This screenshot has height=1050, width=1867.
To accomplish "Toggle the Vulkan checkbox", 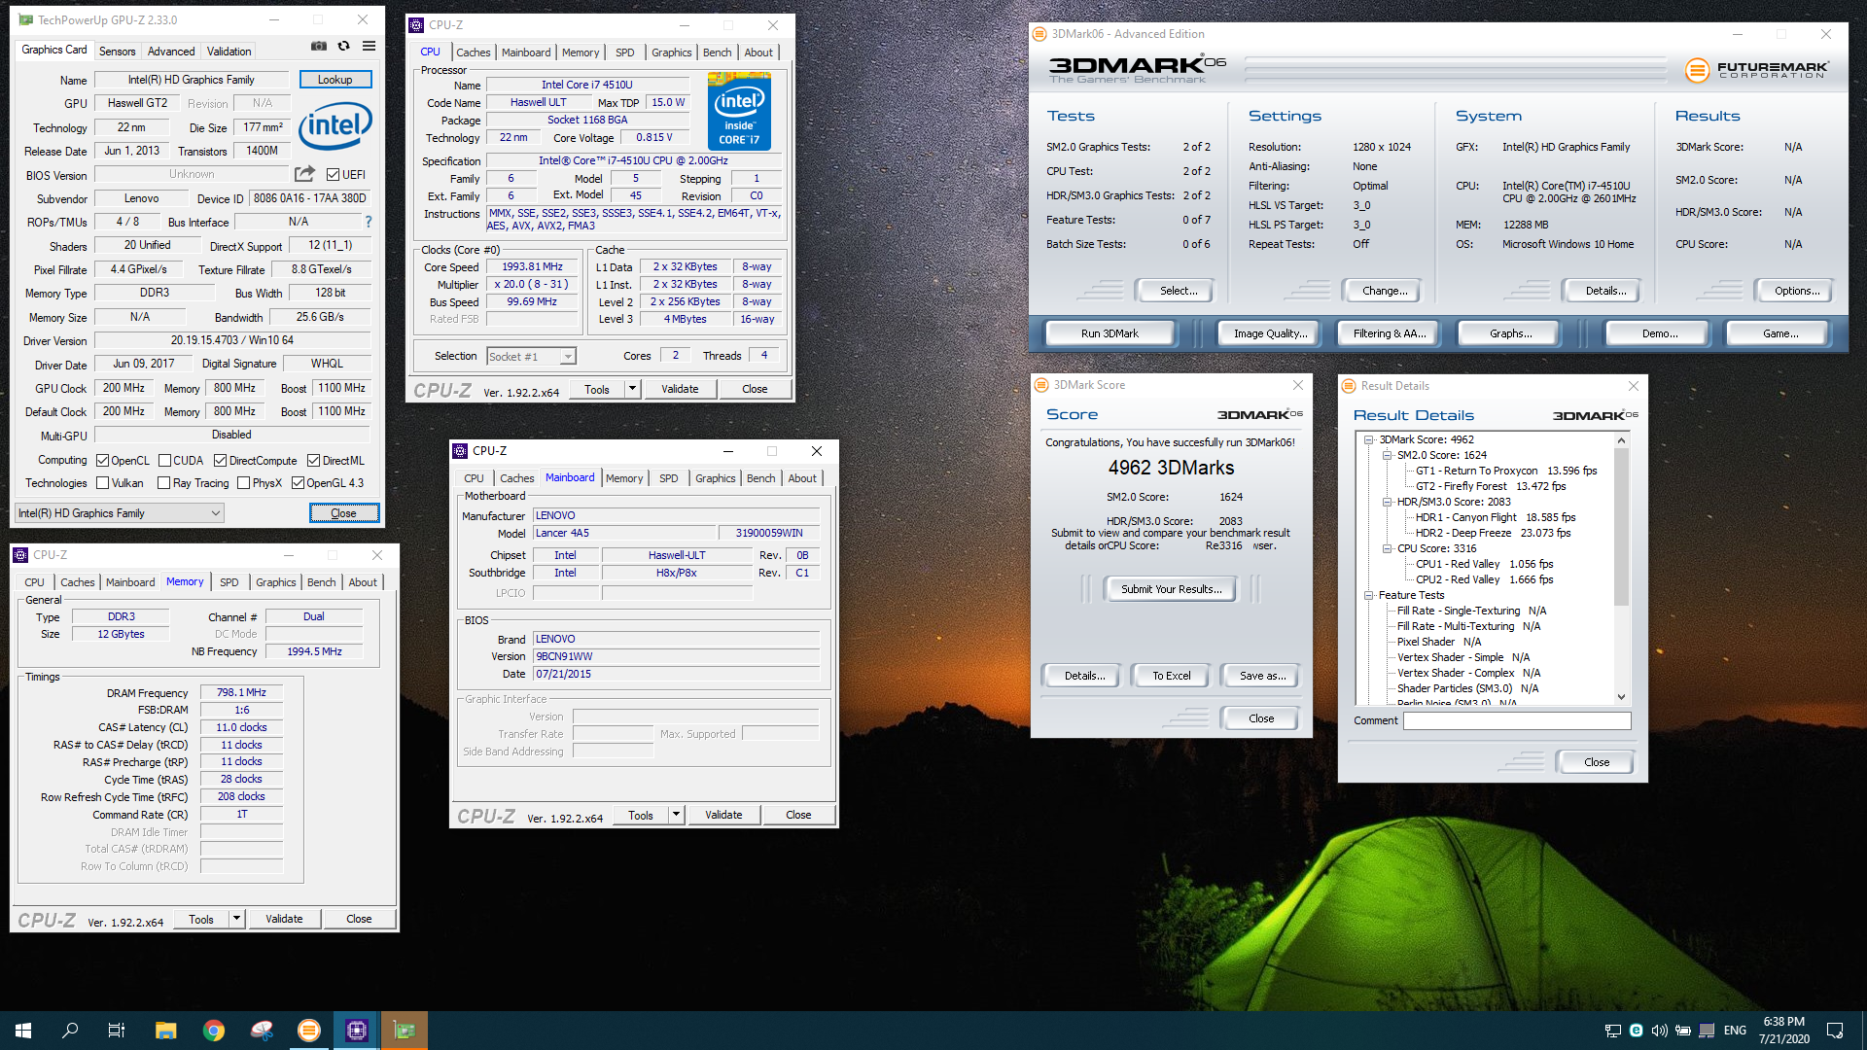I will pos(102,483).
